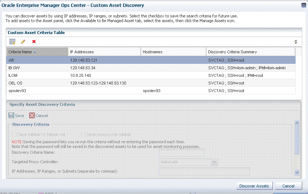Click the scroll down arrow of criteria form

297,172
